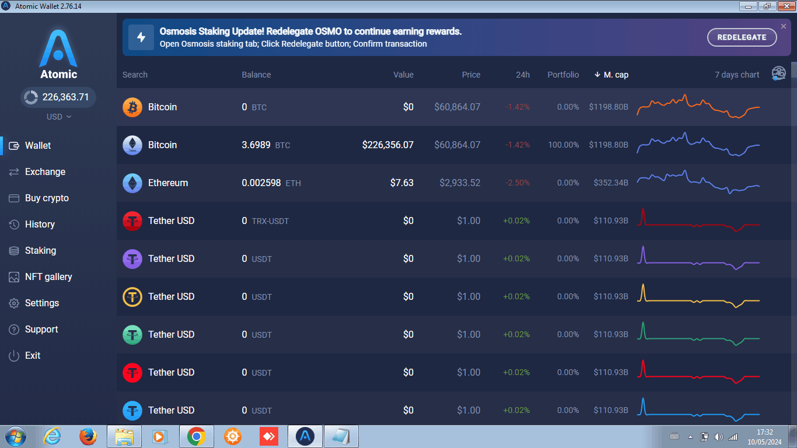Viewport: 797px width, 448px height.
Task: Sort by the Portfolio column header
Action: pyautogui.click(x=563, y=75)
